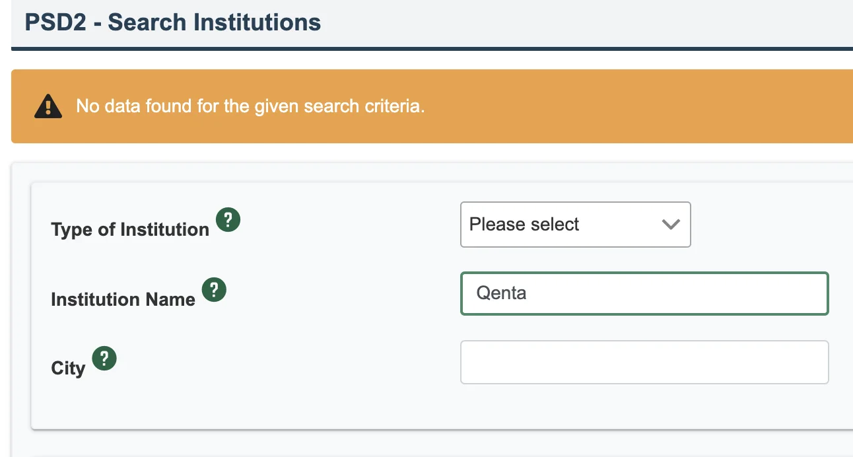Focus the Institution Name field containing Qenta

(644, 293)
